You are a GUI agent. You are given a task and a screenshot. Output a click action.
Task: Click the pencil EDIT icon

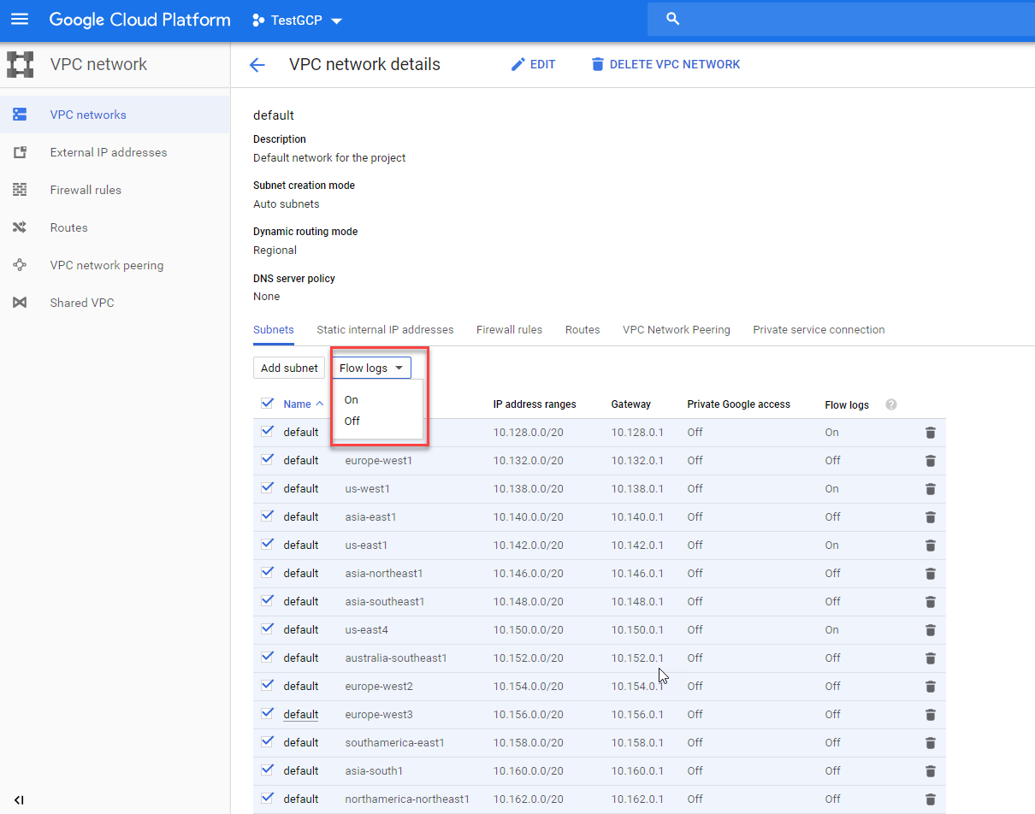[517, 65]
